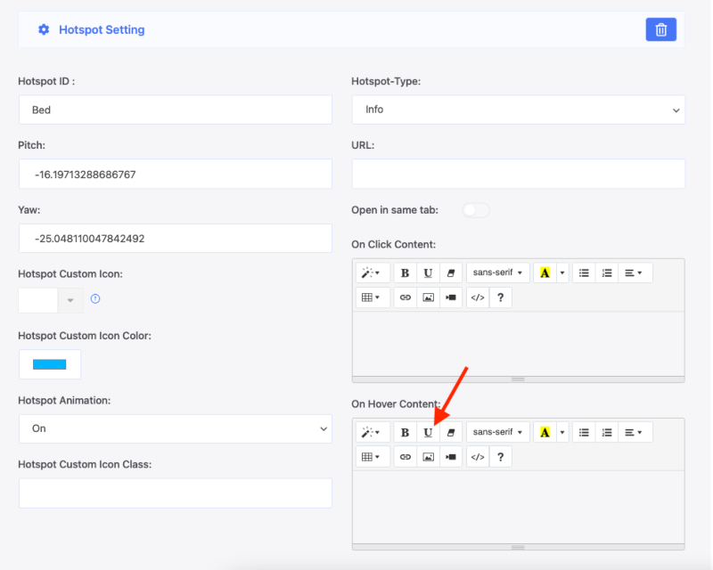Click into the URL input field
This screenshot has height=570, width=713.
tap(518, 174)
